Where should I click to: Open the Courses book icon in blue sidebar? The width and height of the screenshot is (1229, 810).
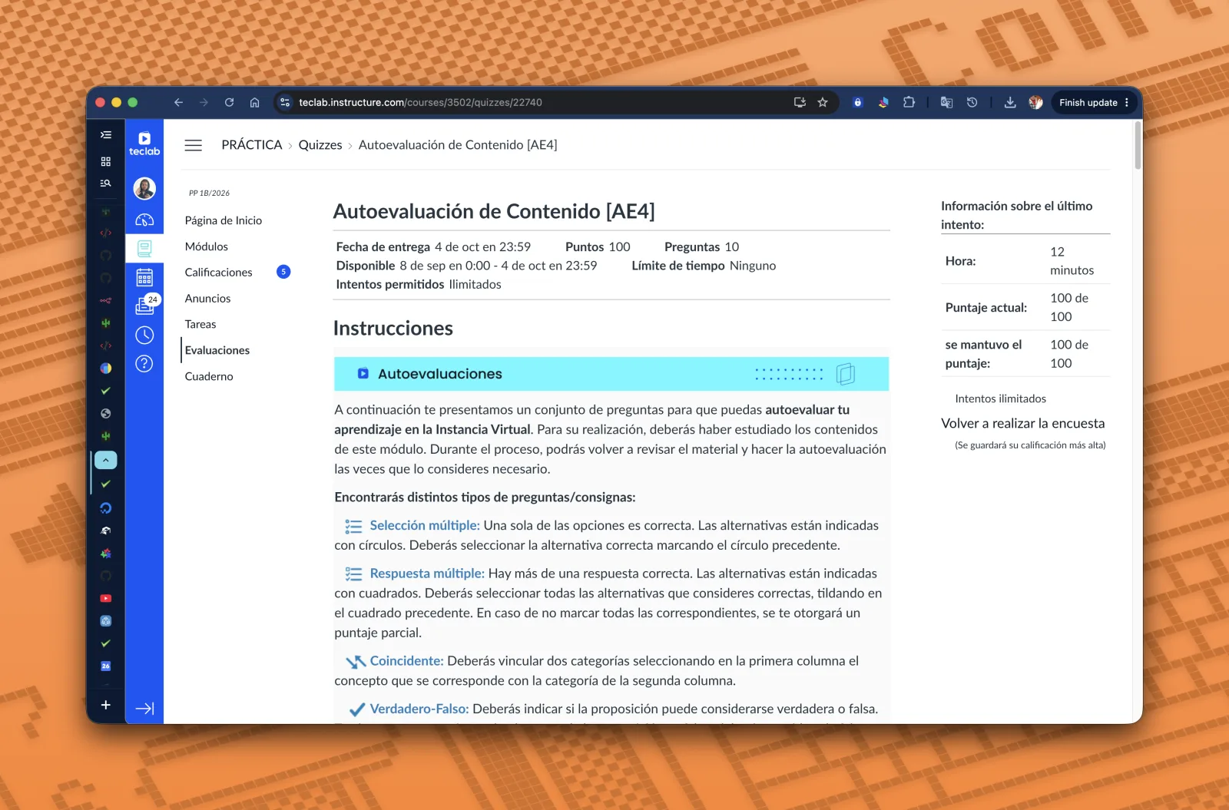pos(144,248)
